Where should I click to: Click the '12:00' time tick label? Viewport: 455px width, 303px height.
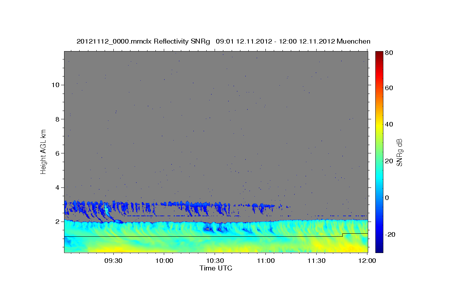(x=367, y=261)
